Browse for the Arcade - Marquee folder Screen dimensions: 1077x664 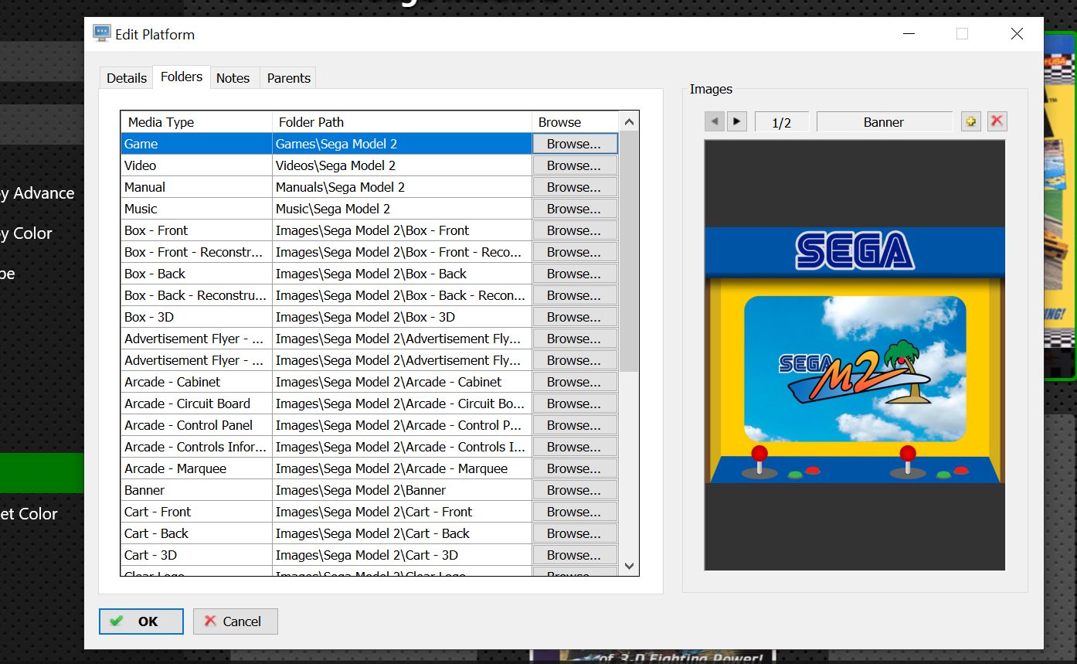(x=574, y=468)
